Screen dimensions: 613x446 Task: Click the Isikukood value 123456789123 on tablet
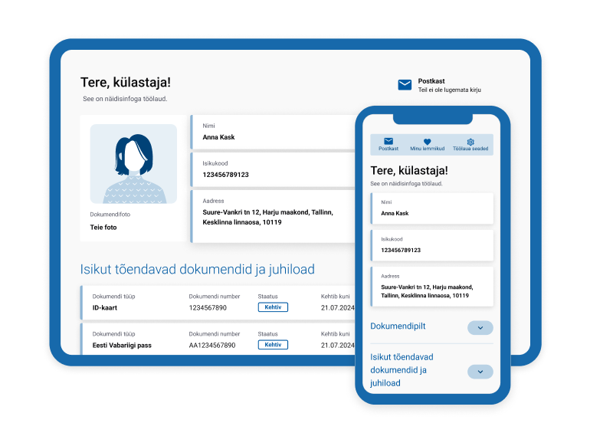(x=225, y=175)
